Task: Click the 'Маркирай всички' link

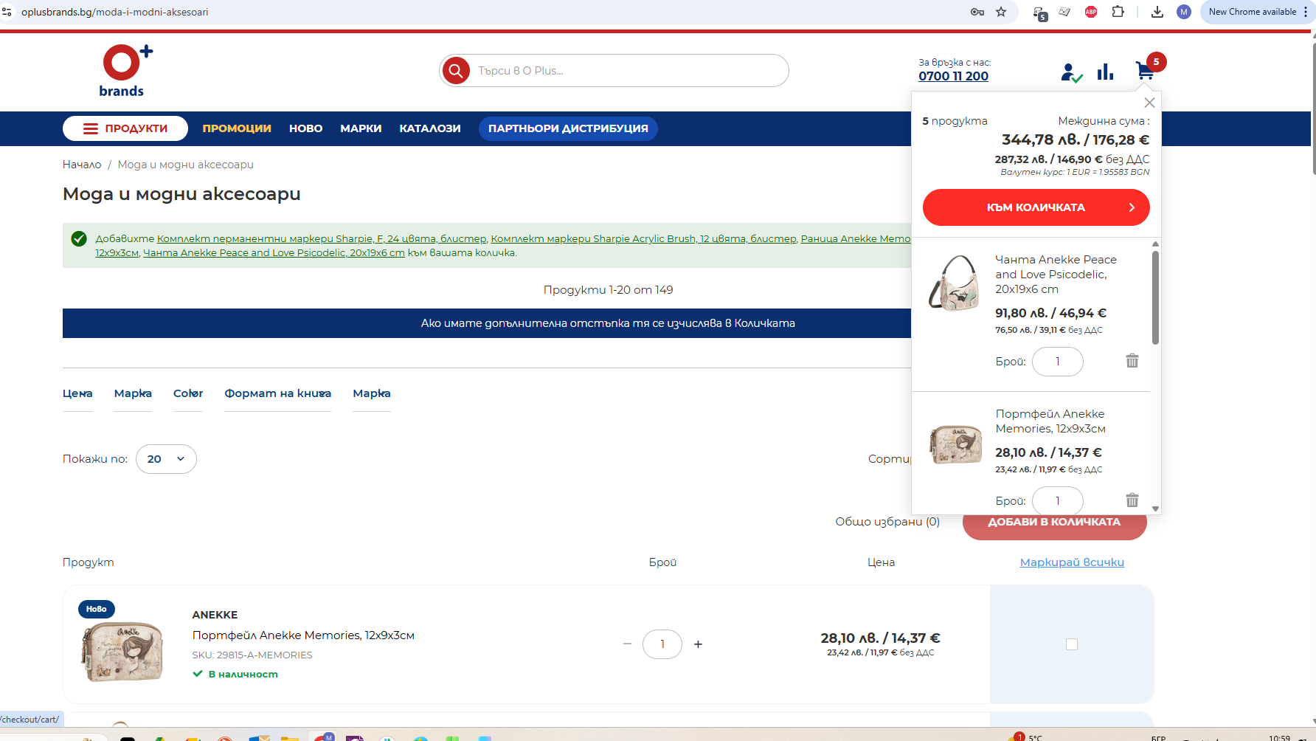Action: click(x=1072, y=562)
